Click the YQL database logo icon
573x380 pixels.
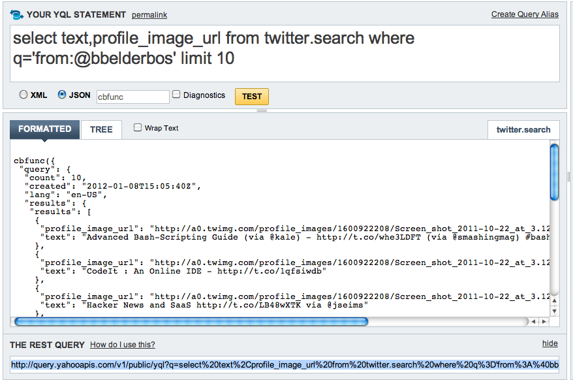coord(17,14)
